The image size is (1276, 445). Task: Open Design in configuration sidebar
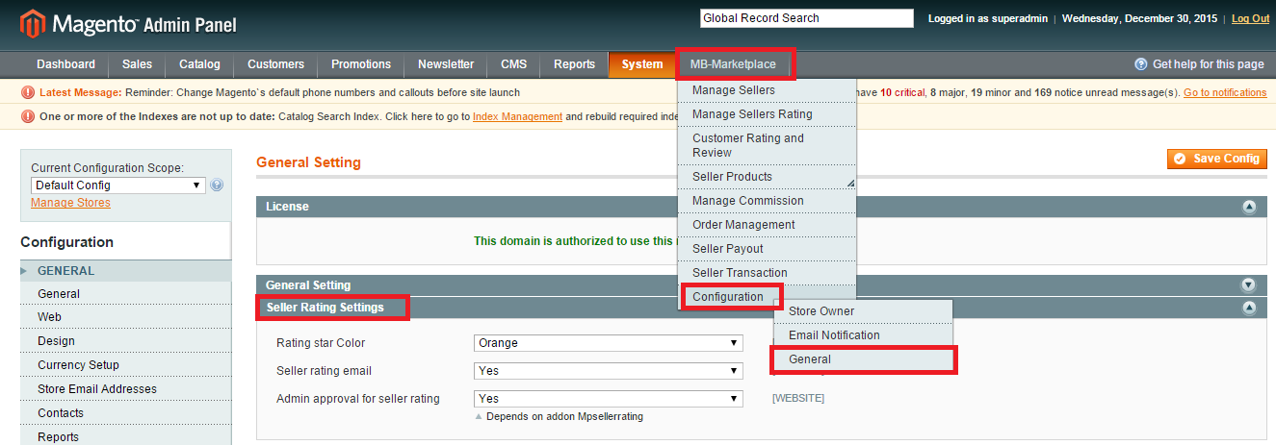click(x=125, y=341)
